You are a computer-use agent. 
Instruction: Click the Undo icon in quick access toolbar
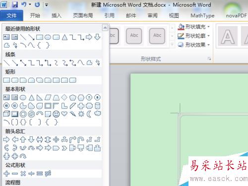pos(24,4)
